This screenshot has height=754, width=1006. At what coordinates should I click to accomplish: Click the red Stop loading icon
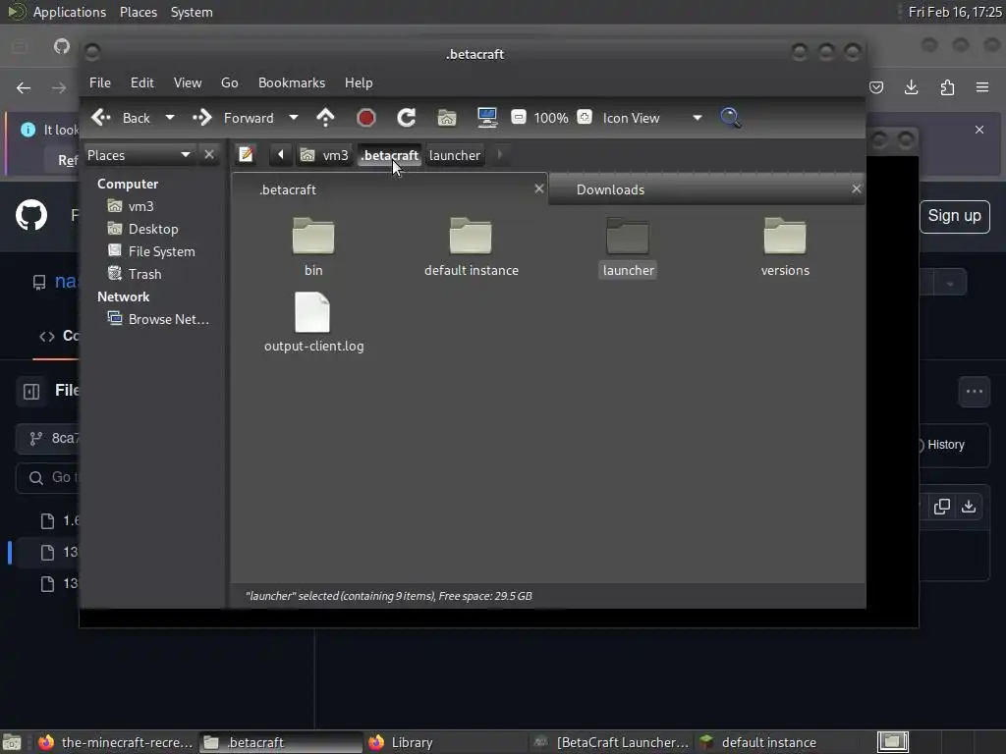(x=365, y=118)
